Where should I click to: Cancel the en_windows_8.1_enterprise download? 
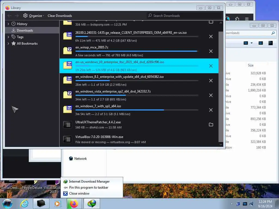(211, 81)
